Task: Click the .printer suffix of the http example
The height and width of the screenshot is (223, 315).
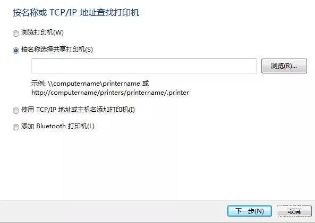Action: pos(178,93)
